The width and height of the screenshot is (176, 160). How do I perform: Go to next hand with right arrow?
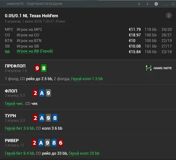(x=147, y=4)
